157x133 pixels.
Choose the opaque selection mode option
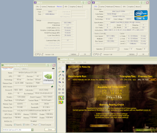[61, 98]
